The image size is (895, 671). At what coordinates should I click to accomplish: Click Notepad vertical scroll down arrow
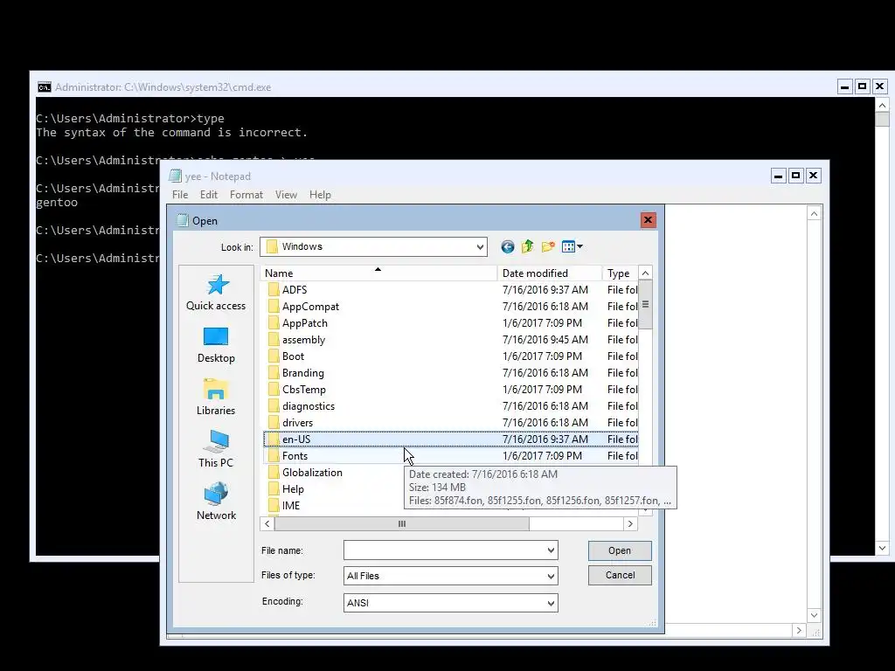tap(814, 616)
